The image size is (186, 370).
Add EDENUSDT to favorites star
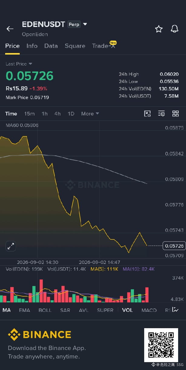click(159, 29)
